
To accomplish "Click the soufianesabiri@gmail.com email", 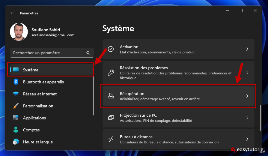I will pos(53,35).
